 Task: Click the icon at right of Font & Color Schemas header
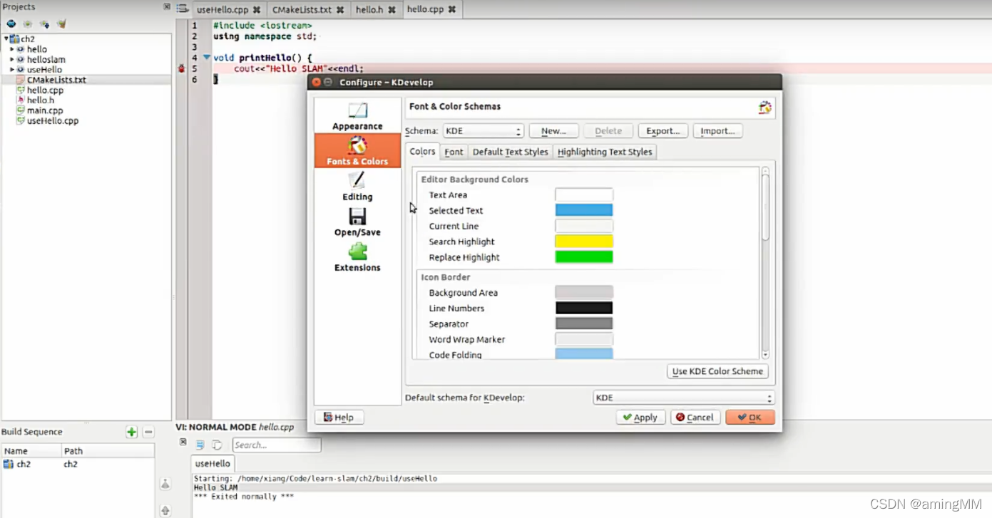765,107
